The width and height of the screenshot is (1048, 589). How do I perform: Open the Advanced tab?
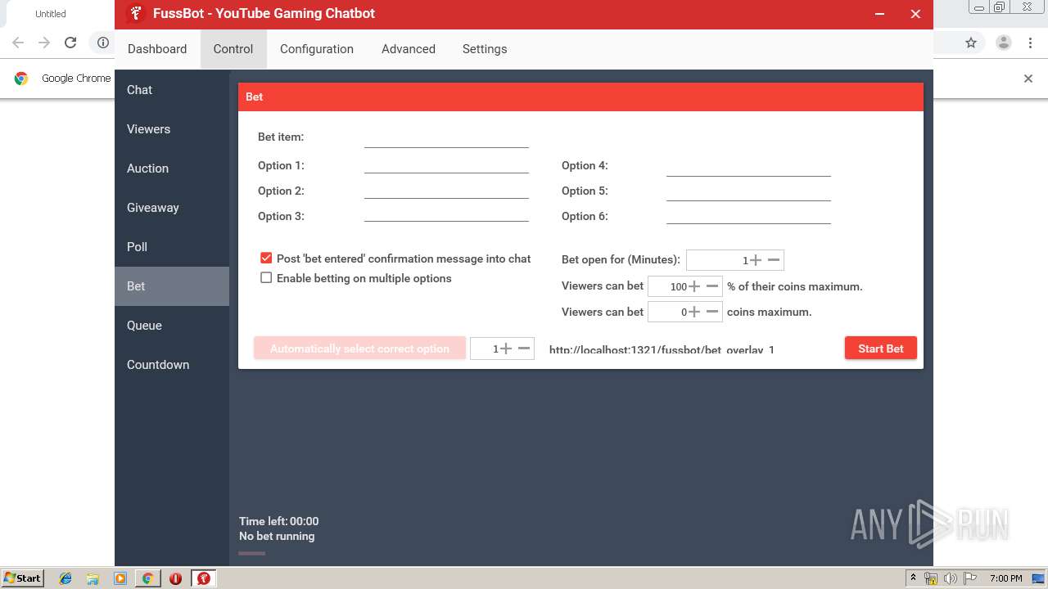click(x=409, y=49)
